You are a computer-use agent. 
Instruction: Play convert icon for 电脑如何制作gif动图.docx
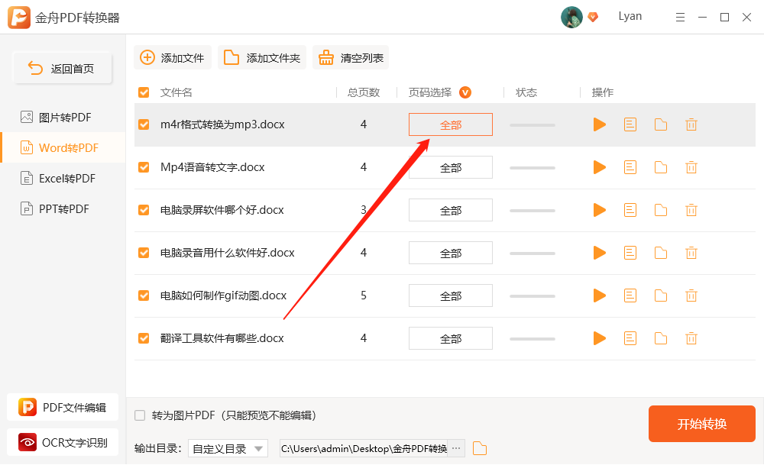tap(599, 295)
